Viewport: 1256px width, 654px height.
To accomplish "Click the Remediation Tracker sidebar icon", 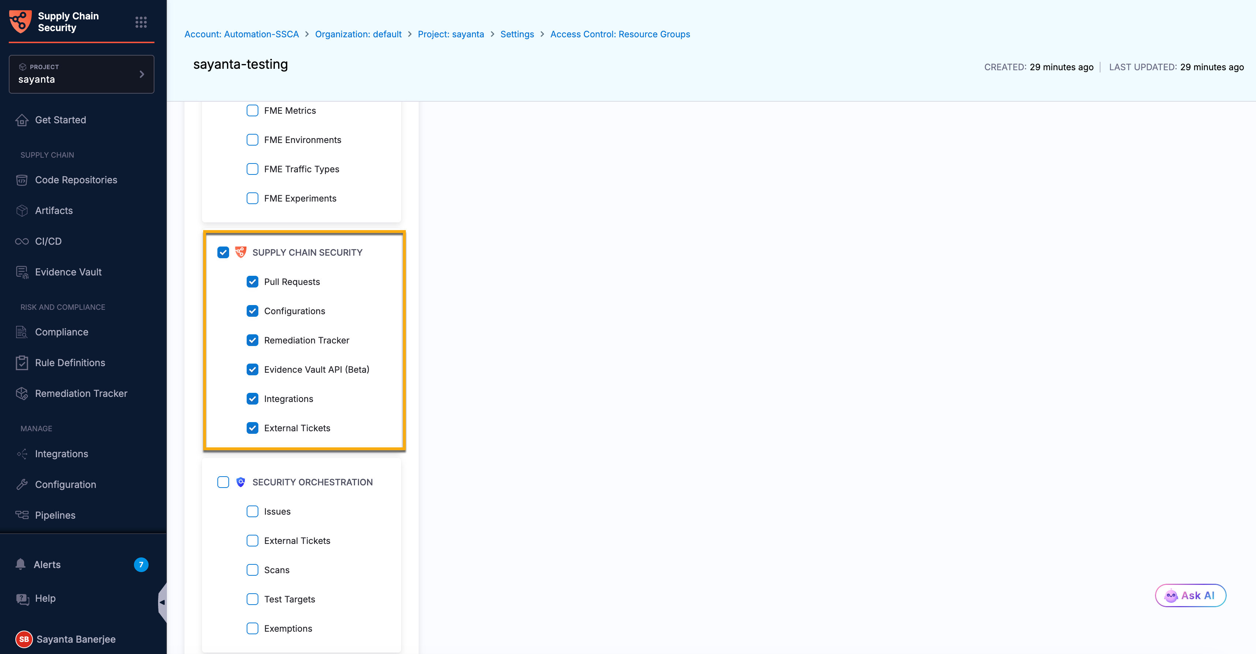I will [22, 393].
